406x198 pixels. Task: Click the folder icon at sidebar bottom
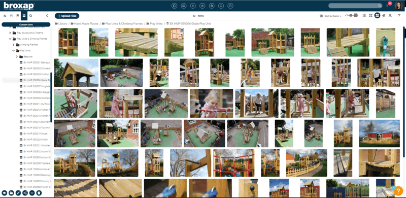(x=11, y=193)
